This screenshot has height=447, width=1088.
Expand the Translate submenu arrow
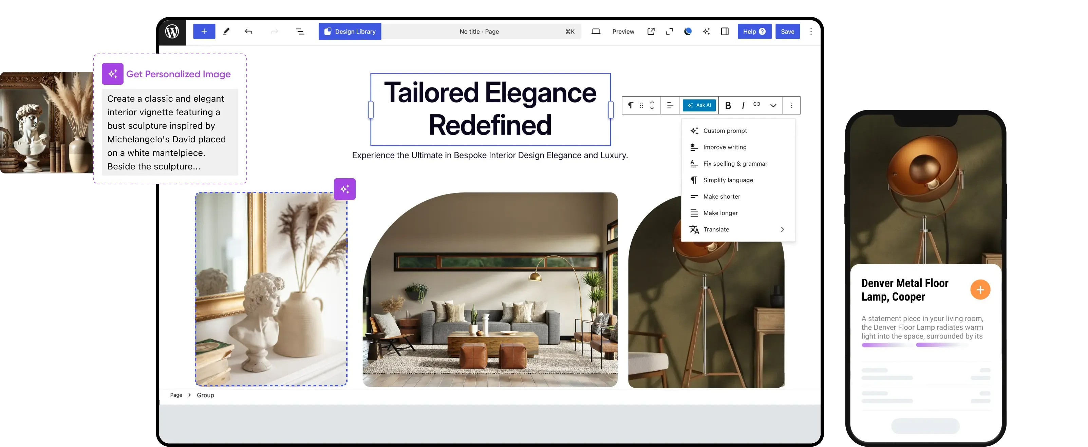pos(782,229)
